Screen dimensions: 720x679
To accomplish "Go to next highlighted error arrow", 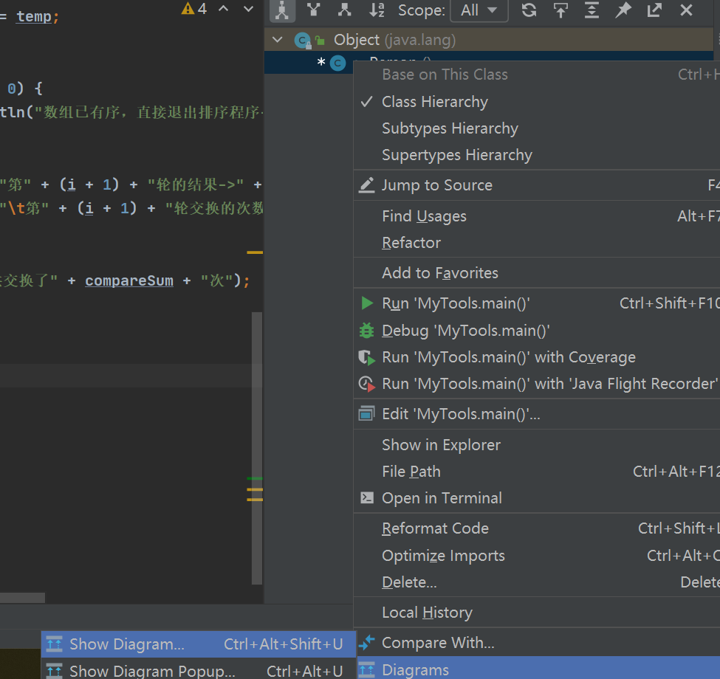I will (x=248, y=9).
